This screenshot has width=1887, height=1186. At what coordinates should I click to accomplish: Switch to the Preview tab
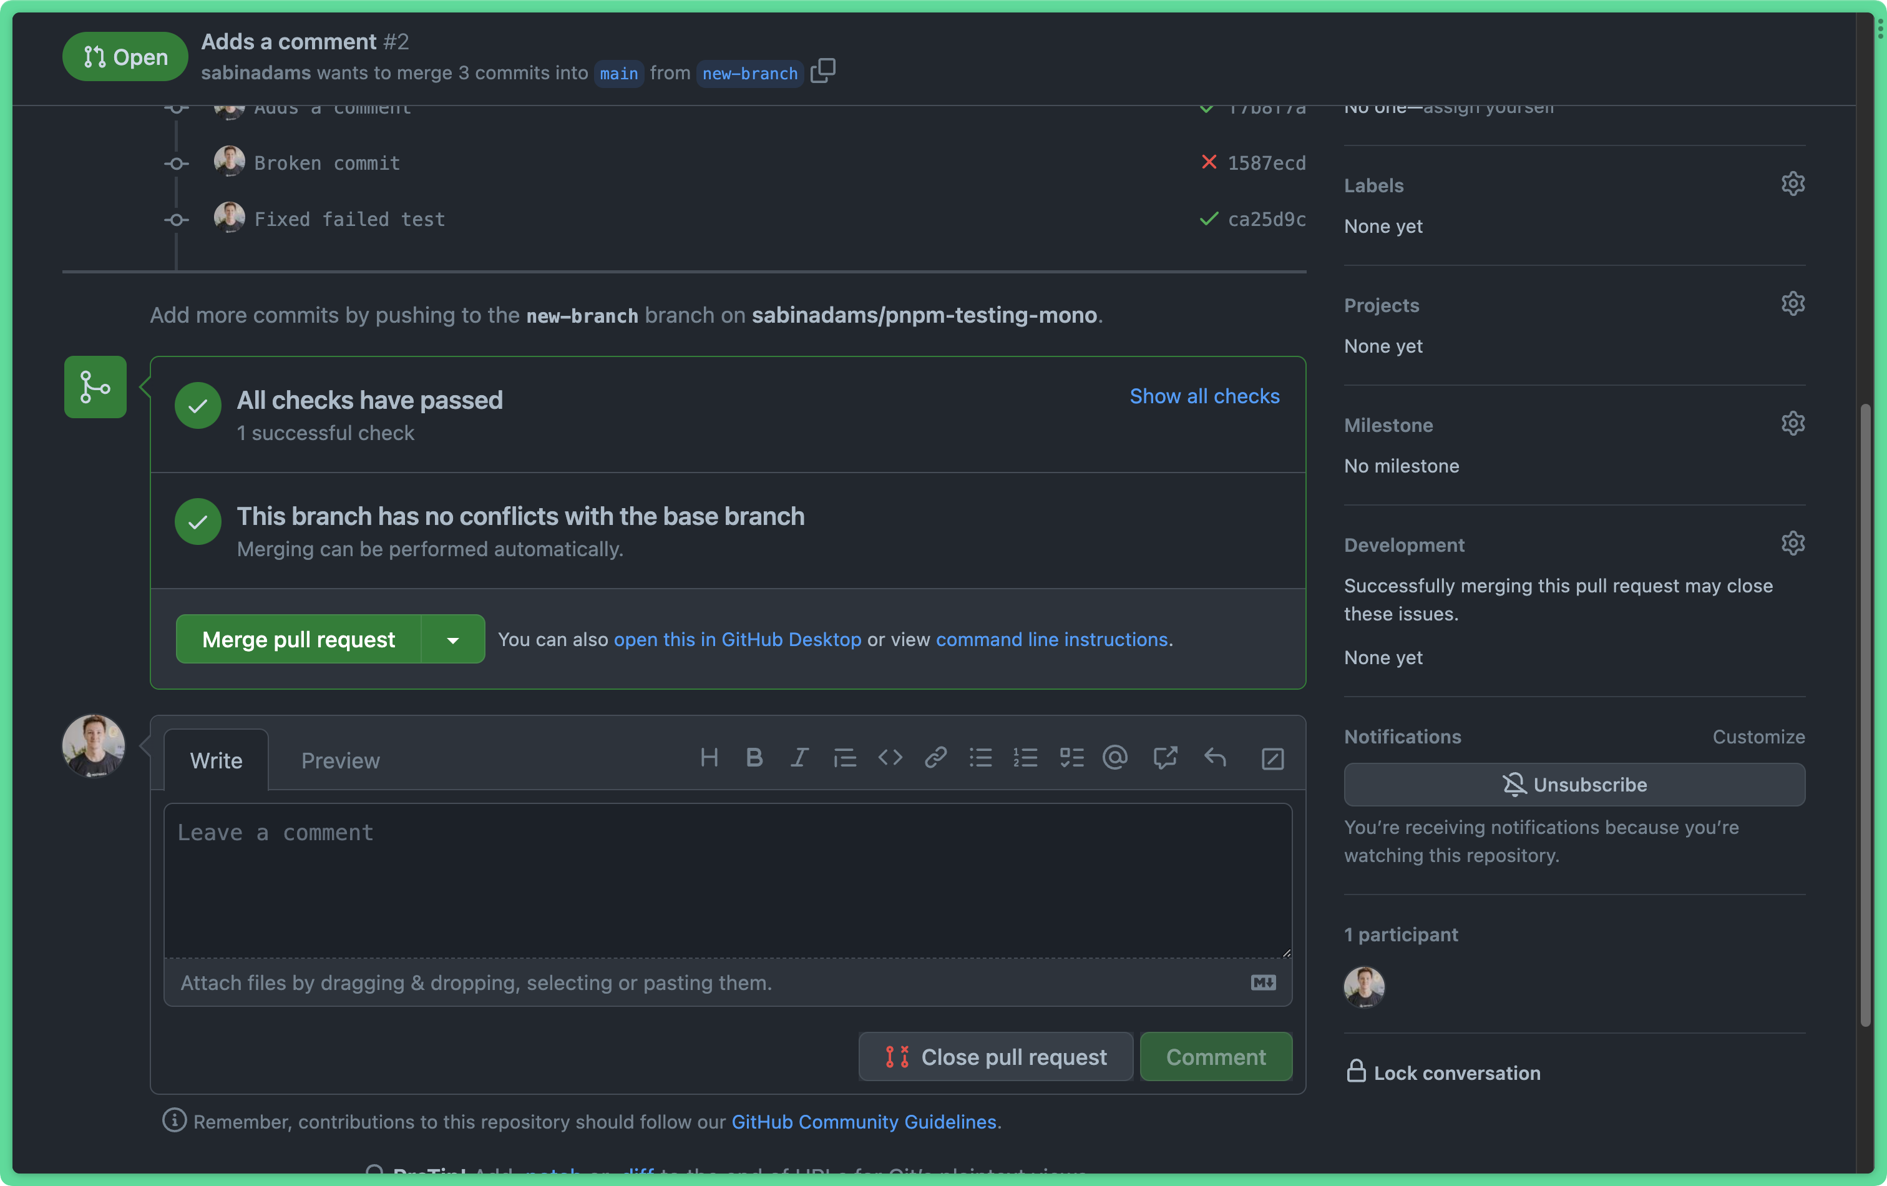point(340,758)
